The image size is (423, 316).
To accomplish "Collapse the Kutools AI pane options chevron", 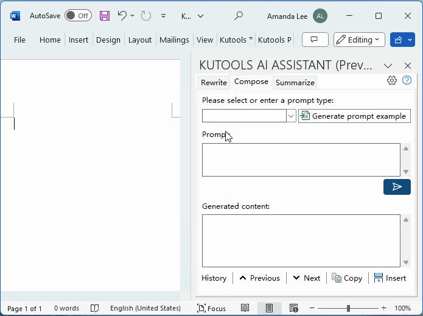I will pos(388,66).
